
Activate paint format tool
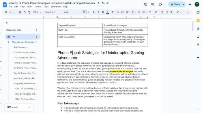[x=29, y=12]
